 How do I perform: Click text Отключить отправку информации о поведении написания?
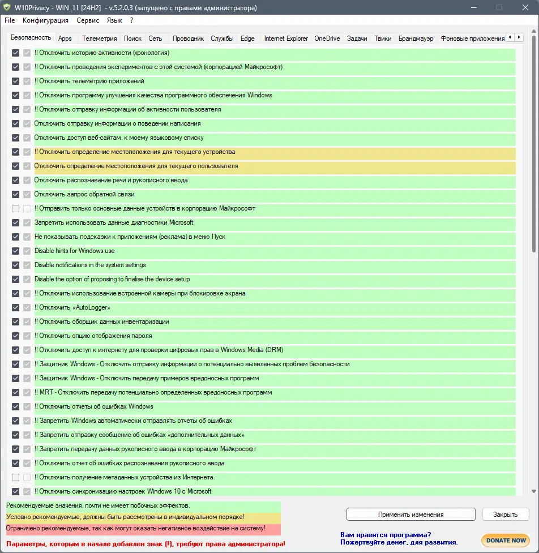[x=117, y=123]
